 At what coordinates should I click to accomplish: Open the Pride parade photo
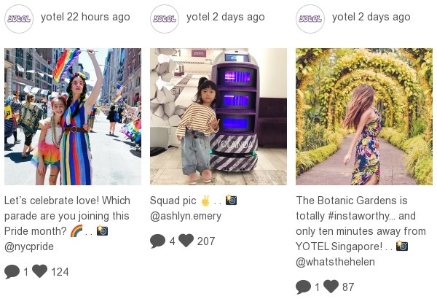click(x=73, y=117)
